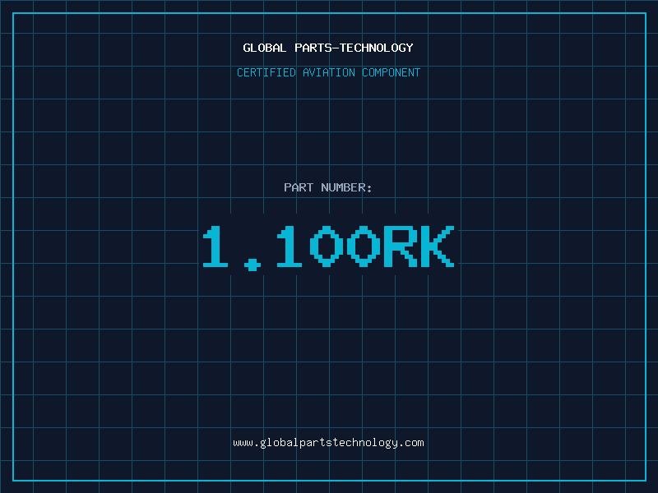Click the PART NUMBER: label
This screenshot has height=493, width=658.
328,187
